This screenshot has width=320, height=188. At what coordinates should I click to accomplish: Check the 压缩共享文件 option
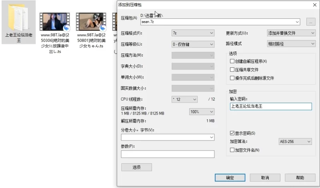[x=232, y=70]
